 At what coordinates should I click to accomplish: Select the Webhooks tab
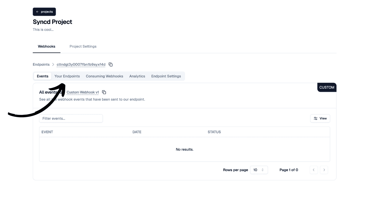[x=46, y=46]
